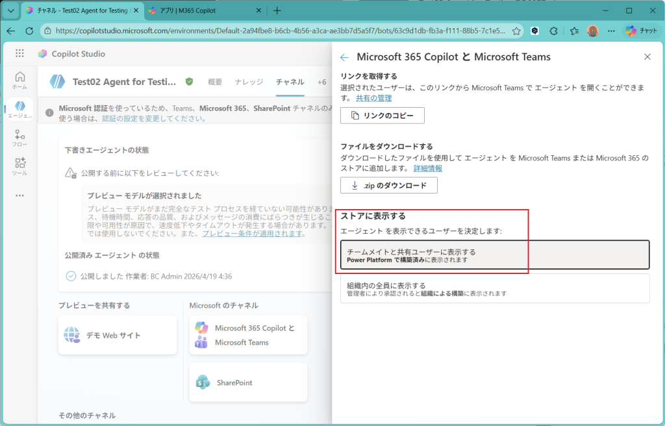Viewport: 665px width, 426px height.
Task: Expand the +6 more tabs overflow
Action: (x=321, y=82)
